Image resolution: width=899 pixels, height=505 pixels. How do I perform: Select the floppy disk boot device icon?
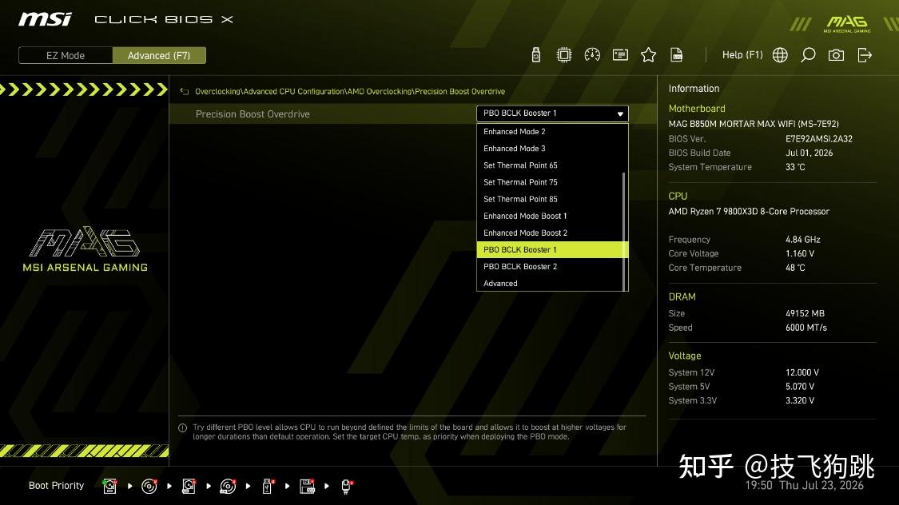pyautogui.click(x=308, y=486)
